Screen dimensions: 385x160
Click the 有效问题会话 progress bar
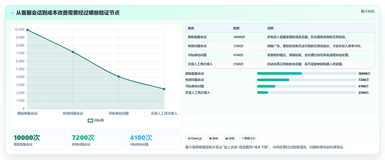pos(307,80)
